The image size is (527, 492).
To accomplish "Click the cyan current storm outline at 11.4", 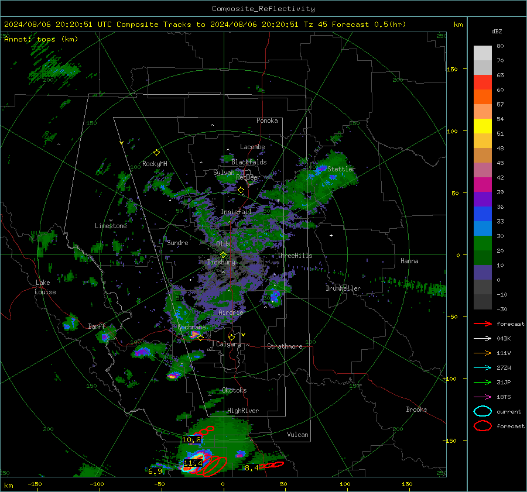I will pos(193,463).
